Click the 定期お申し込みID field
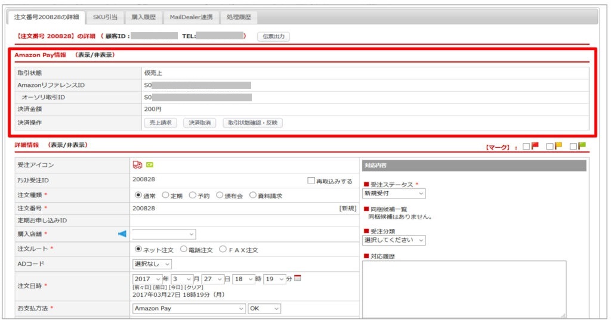The width and height of the screenshot is (611, 323). 244,220
